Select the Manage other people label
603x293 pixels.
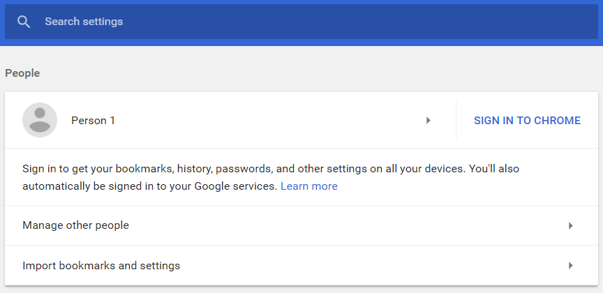click(x=76, y=225)
